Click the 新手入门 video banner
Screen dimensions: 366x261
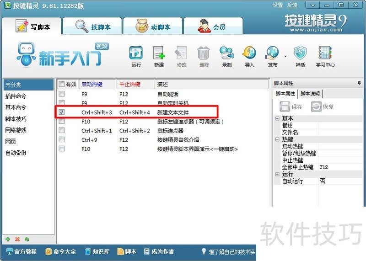pyautogui.click(x=63, y=55)
